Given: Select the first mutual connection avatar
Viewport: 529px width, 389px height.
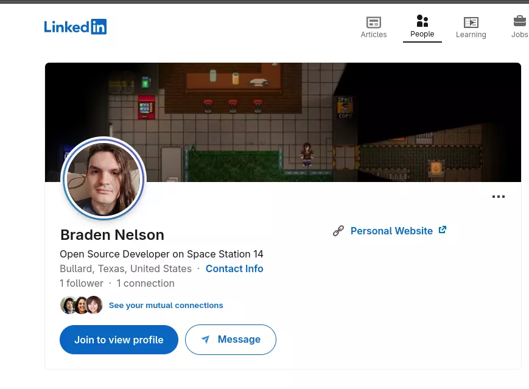Looking at the screenshot, I should coord(68,305).
